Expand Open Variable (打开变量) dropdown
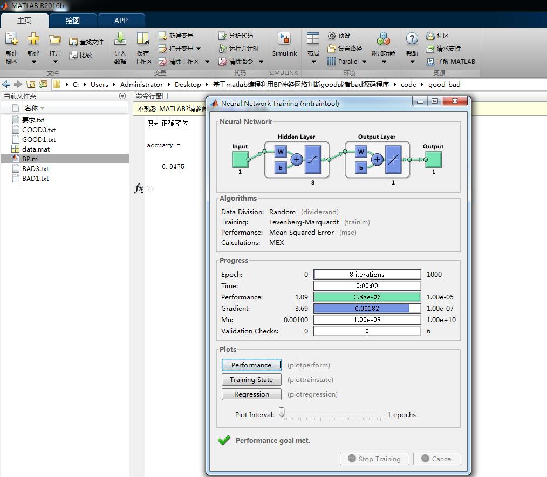 point(199,49)
